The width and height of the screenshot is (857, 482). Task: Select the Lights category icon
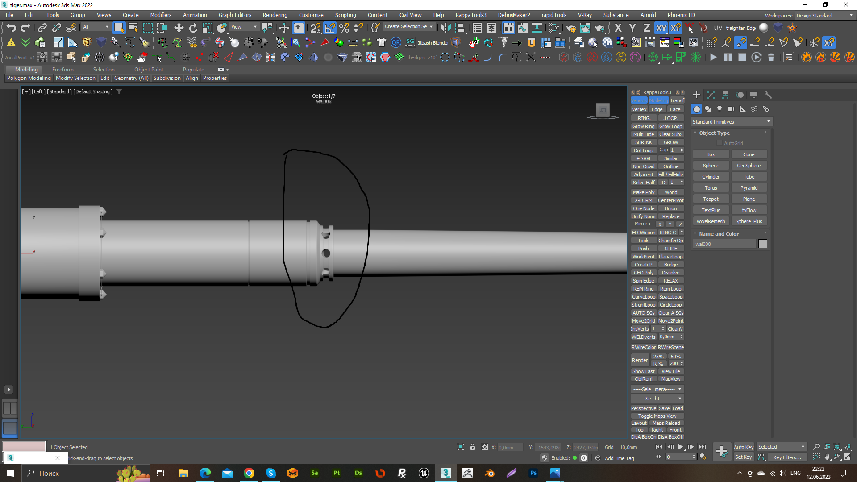(x=720, y=109)
